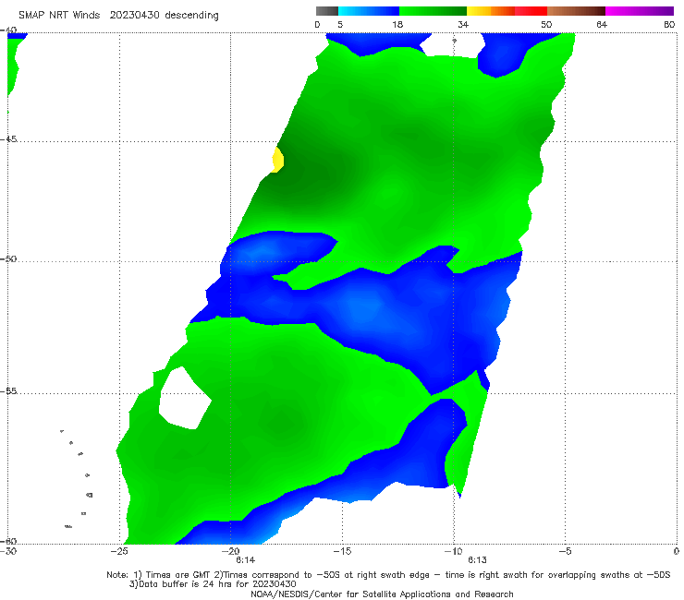
Task: Click the white data gap inside the lower green swath
Action: (185, 399)
